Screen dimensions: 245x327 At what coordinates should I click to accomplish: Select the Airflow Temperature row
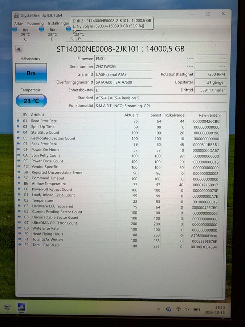(118, 184)
